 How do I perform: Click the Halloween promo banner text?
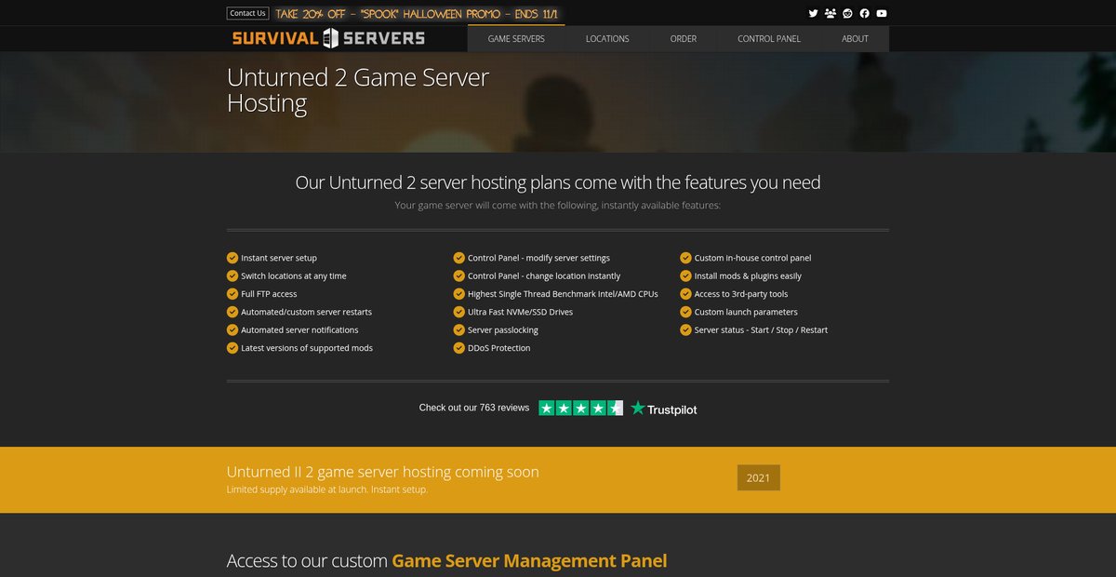tap(418, 13)
